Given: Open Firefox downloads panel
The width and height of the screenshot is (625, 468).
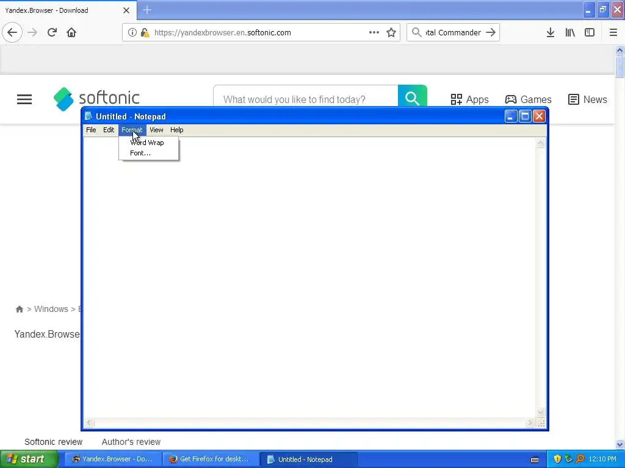Looking at the screenshot, I should [551, 33].
